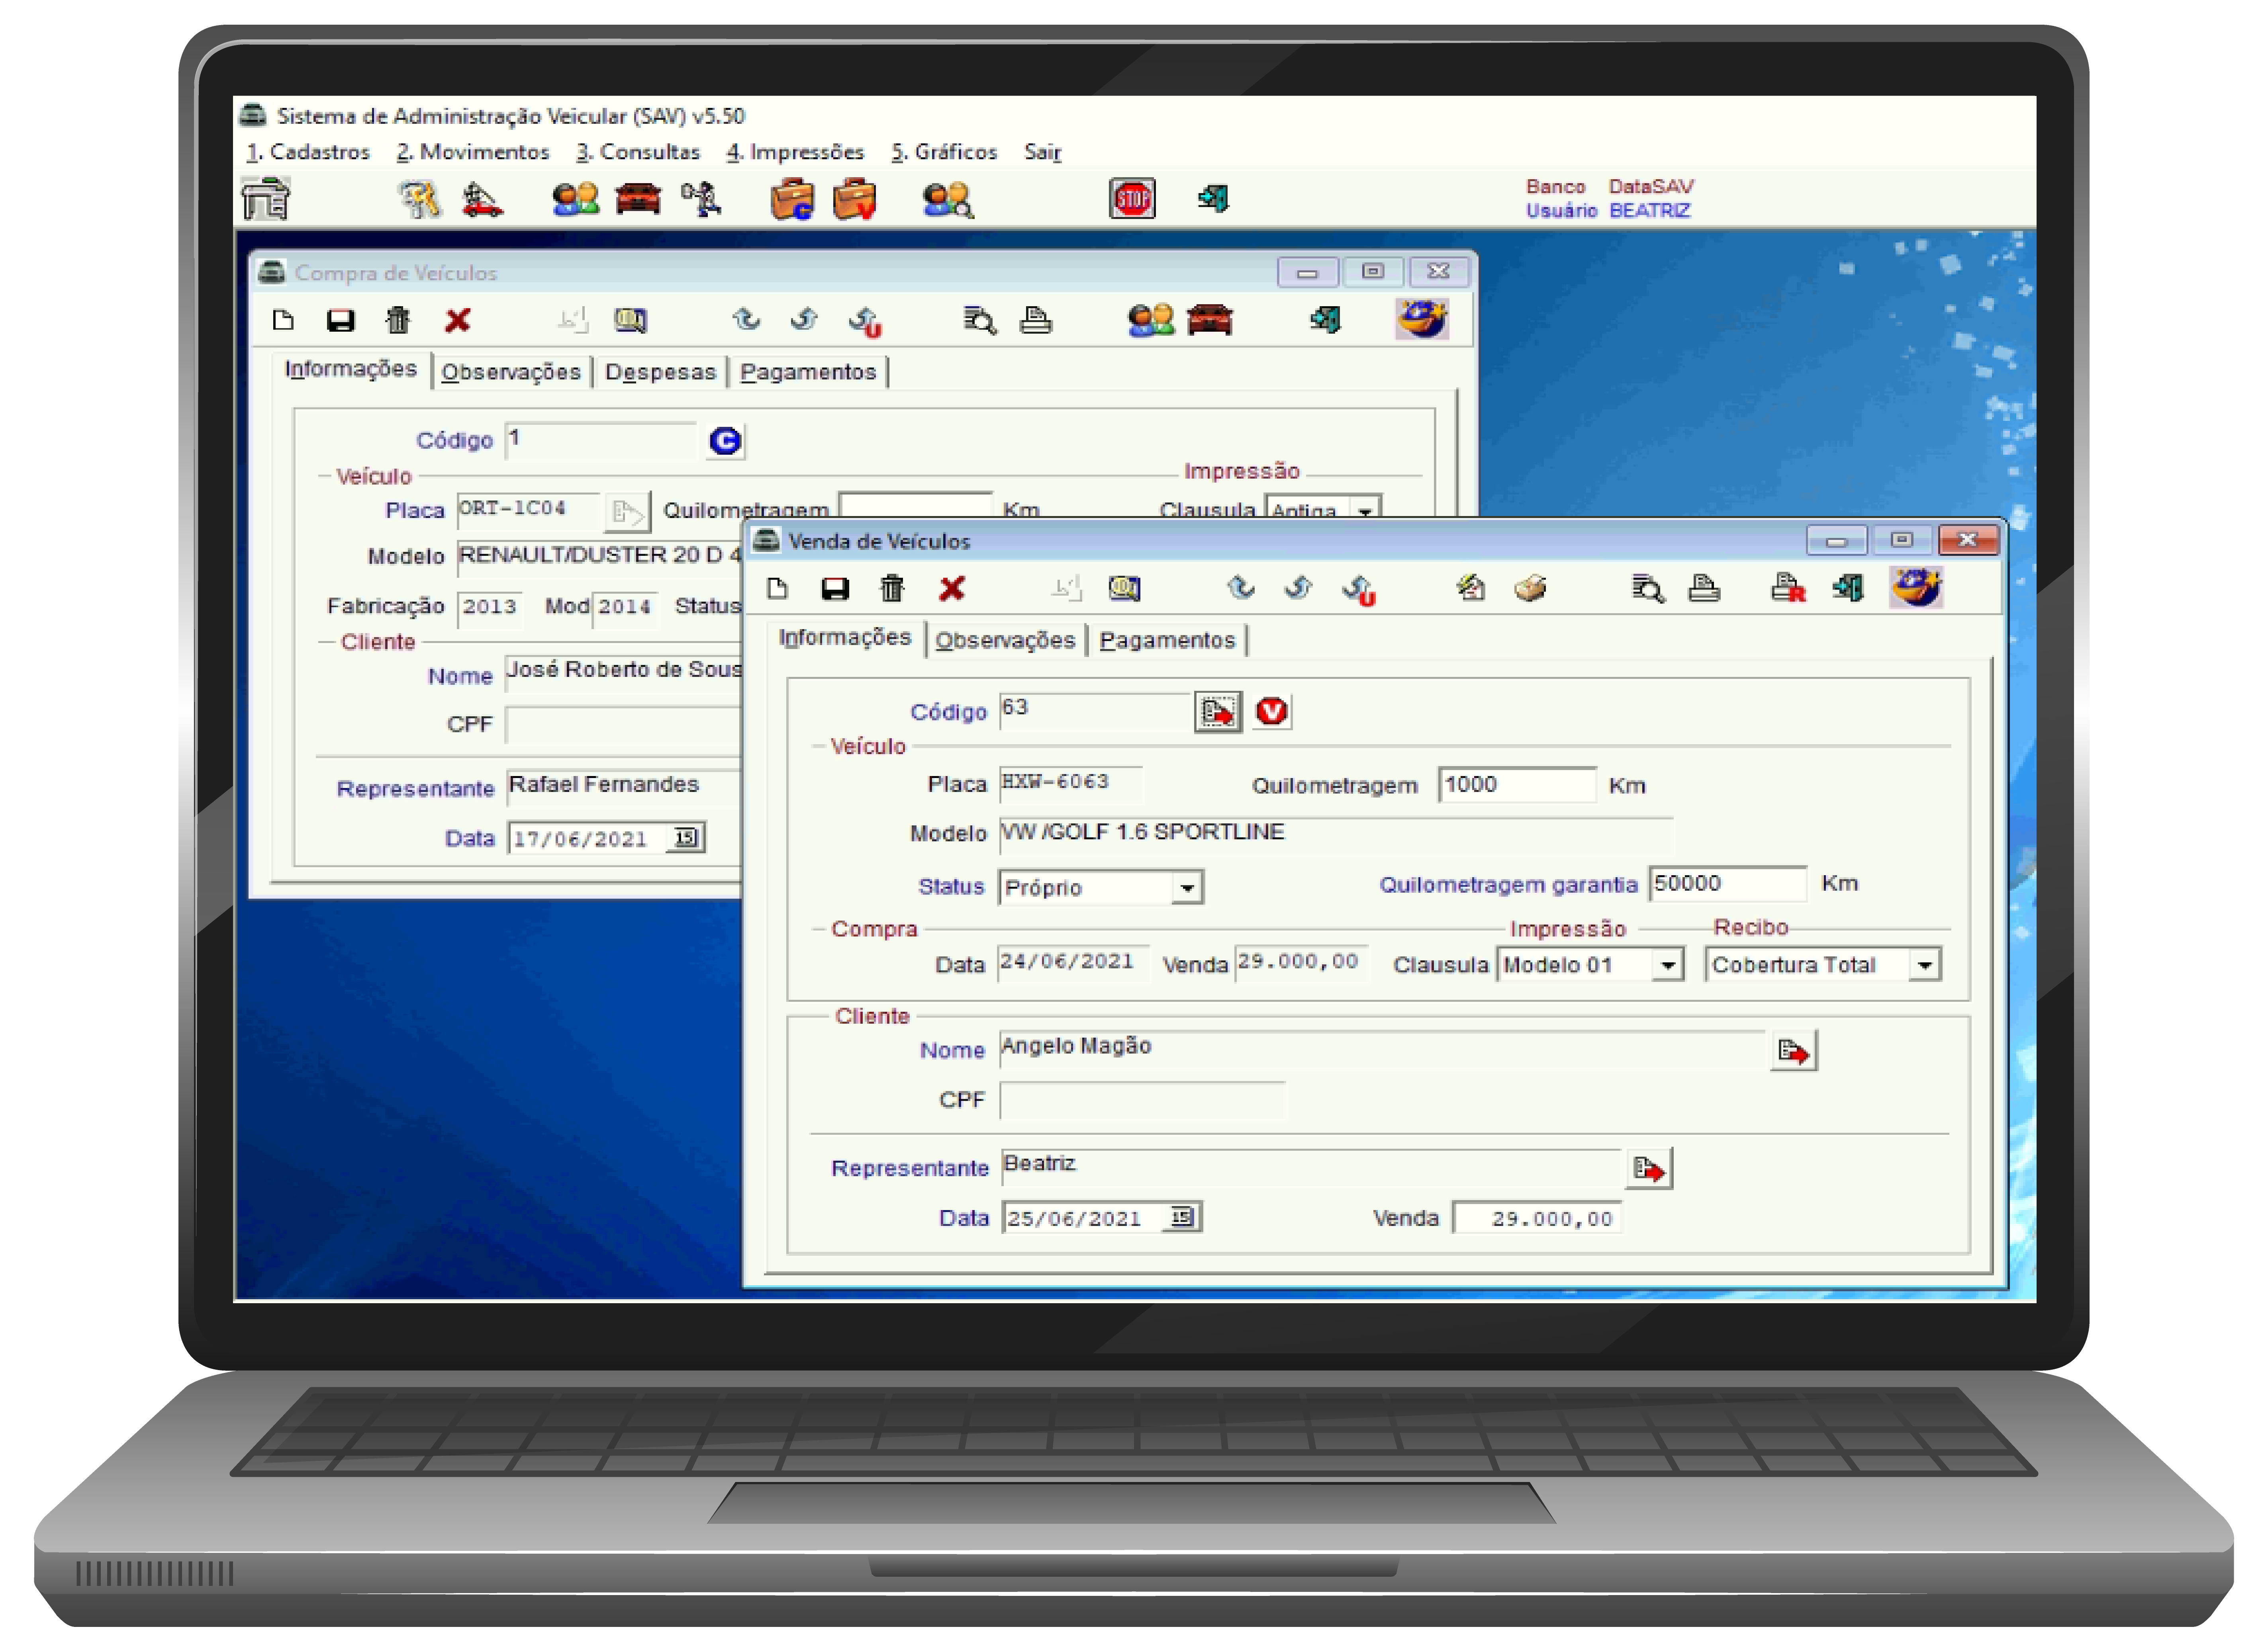The height and width of the screenshot is (1652, 2268).
Task: Switch to Observações tab in Venda de Veículos
Action: (x=1005, y=640)
